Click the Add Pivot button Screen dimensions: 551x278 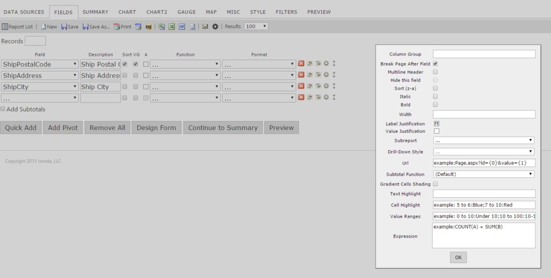63,127
